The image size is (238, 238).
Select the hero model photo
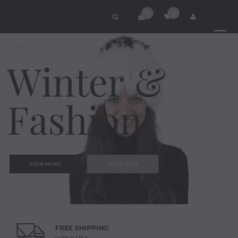coord(129,120)
